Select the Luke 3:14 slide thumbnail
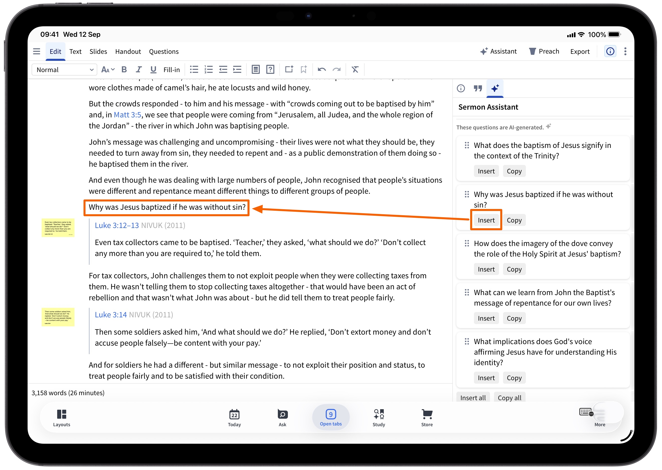The width and height of the screenshot is (662, 470). pyautogui.click(x=58, y=317)
